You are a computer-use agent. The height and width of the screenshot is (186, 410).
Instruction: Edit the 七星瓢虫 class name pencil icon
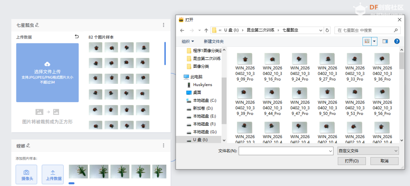tap(37, 25)
